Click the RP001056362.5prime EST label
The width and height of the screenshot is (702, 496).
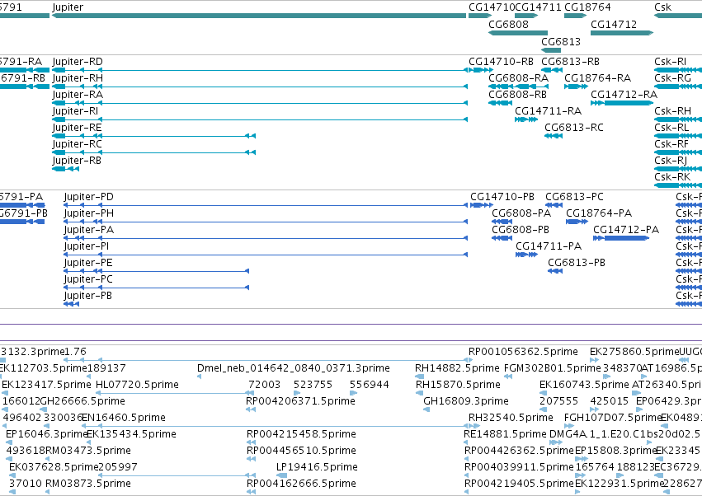pos(523,352)
